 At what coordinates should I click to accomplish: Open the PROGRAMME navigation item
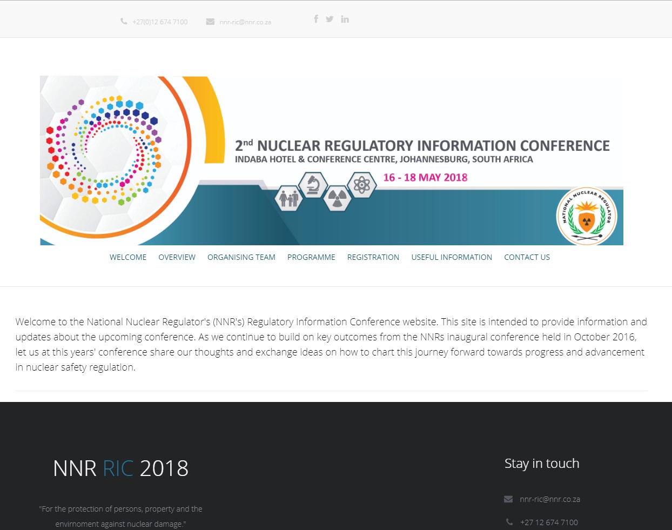pyautogui.click(x=311, y=257)
